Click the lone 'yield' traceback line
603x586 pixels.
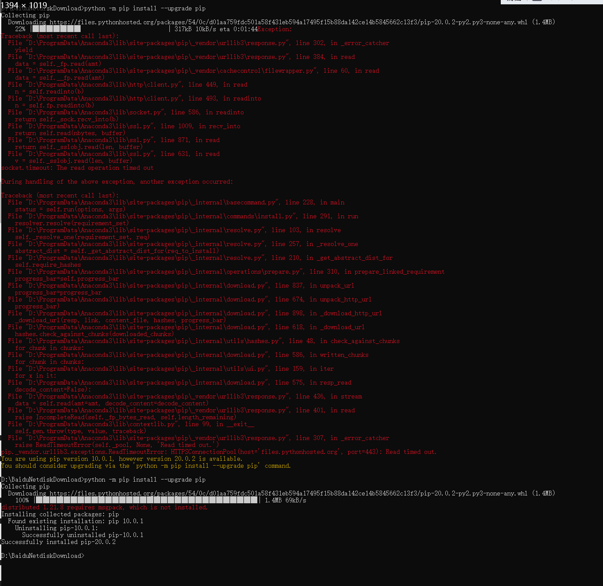[x=23, y=50]
